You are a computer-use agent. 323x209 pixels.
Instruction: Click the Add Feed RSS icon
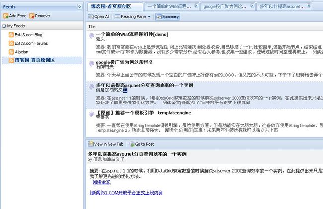[6, 16]
